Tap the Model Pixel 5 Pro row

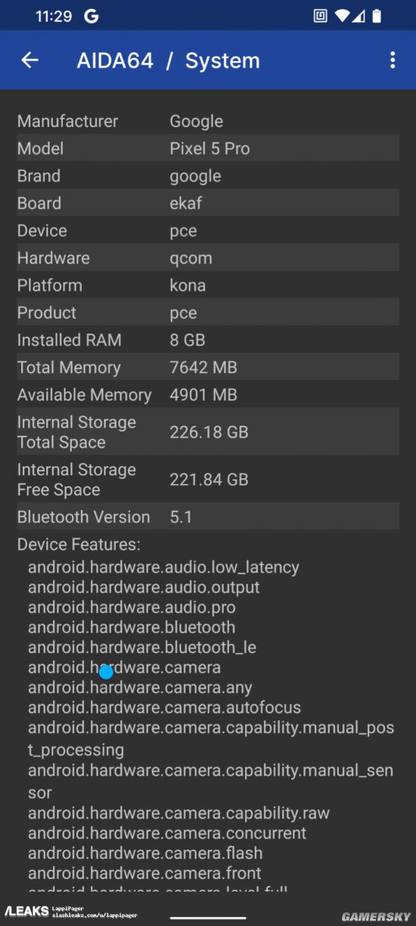tap(208, 148)
